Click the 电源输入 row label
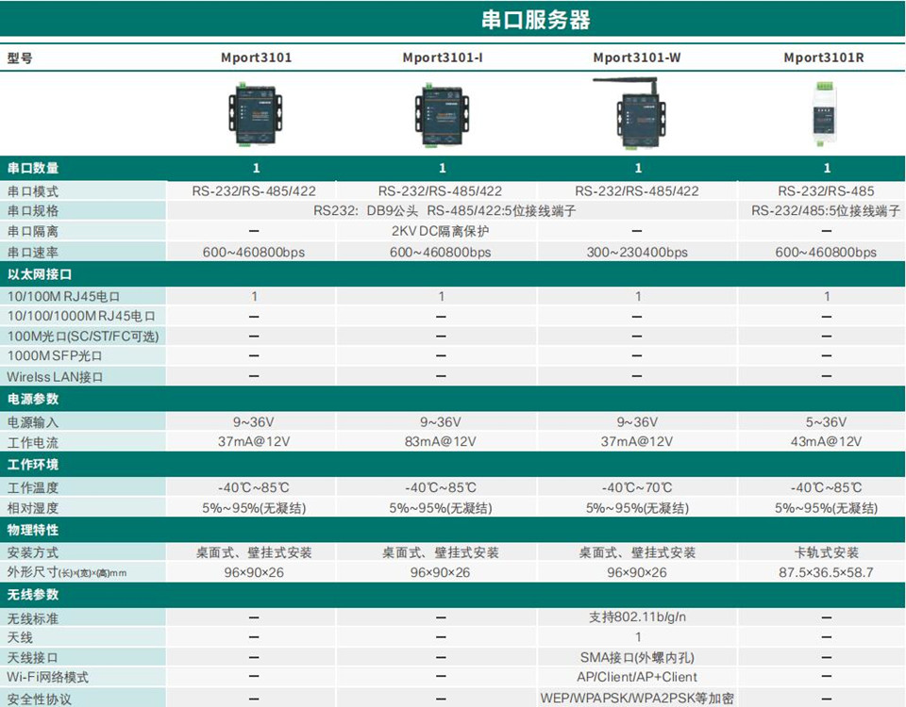This screenshot has width=906, height=707. pos(33,422)
